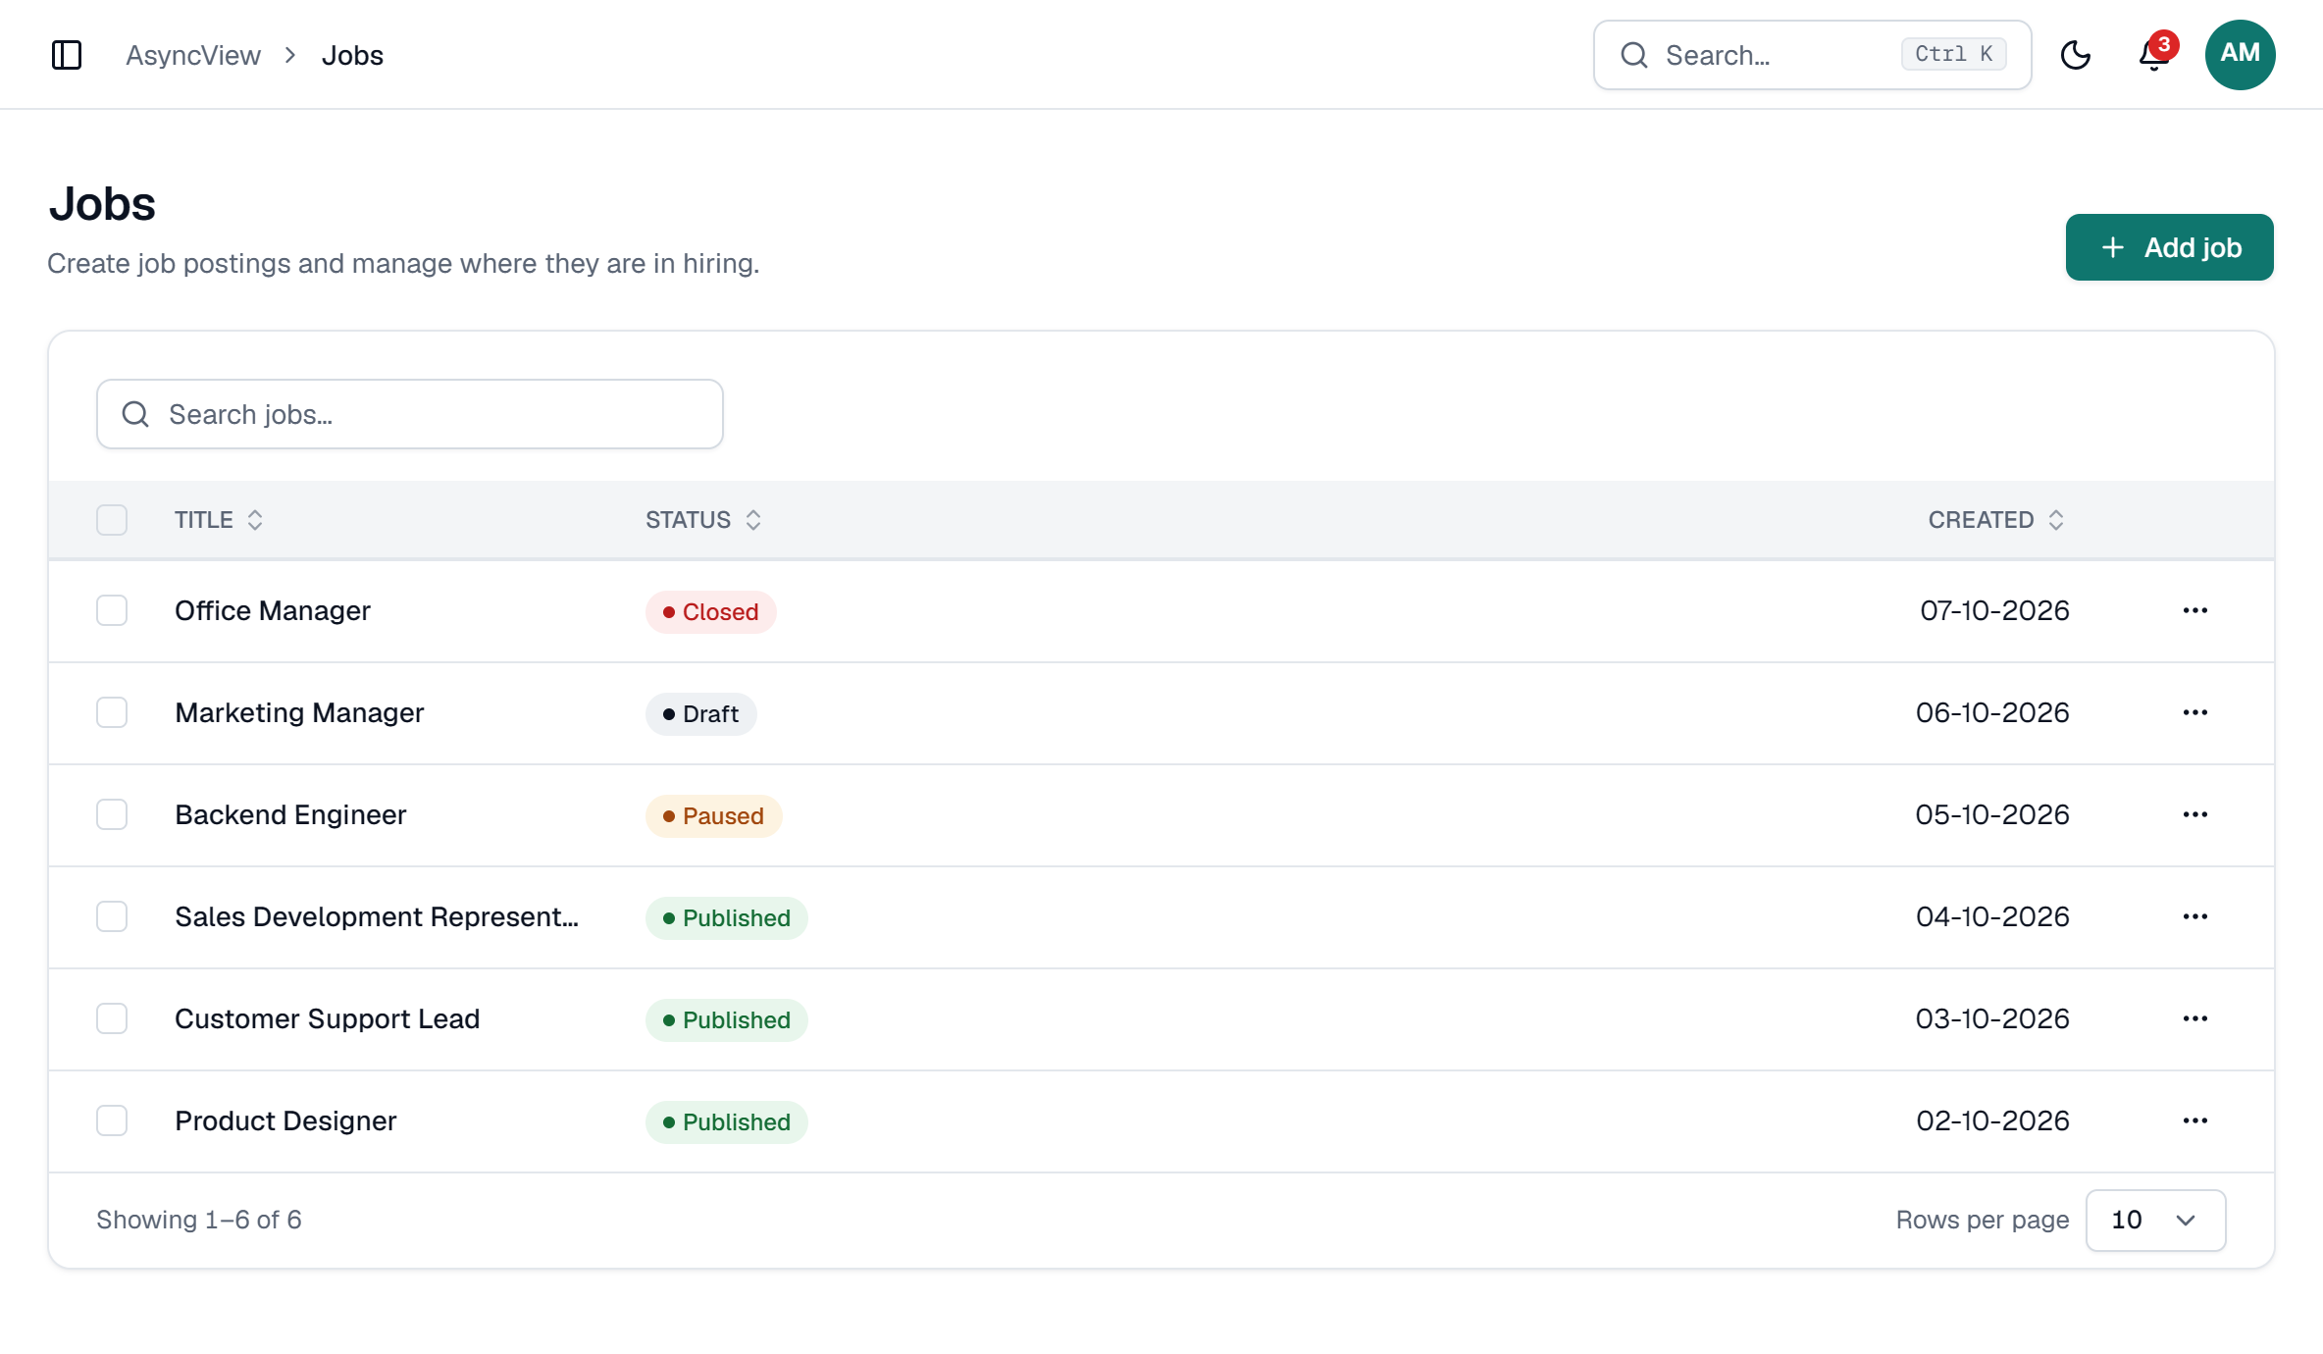This screenshot has width=2323, height=1354.
Task: Click the Closed status badge
Action: tap(710, 612)
